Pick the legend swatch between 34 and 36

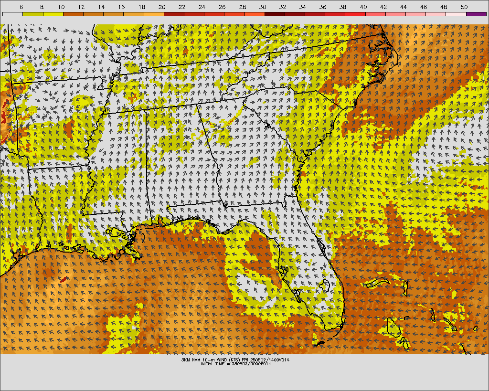[x=315, y=14]
